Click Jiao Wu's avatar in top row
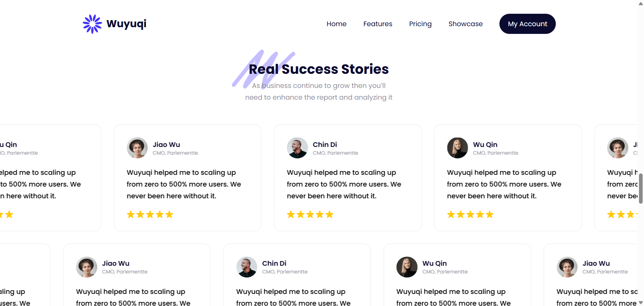The image size is (644, 306). click(137, 148)
